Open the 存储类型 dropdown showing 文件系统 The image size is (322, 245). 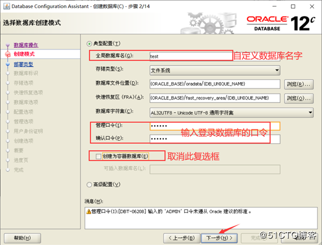click(x=215, y=70)
